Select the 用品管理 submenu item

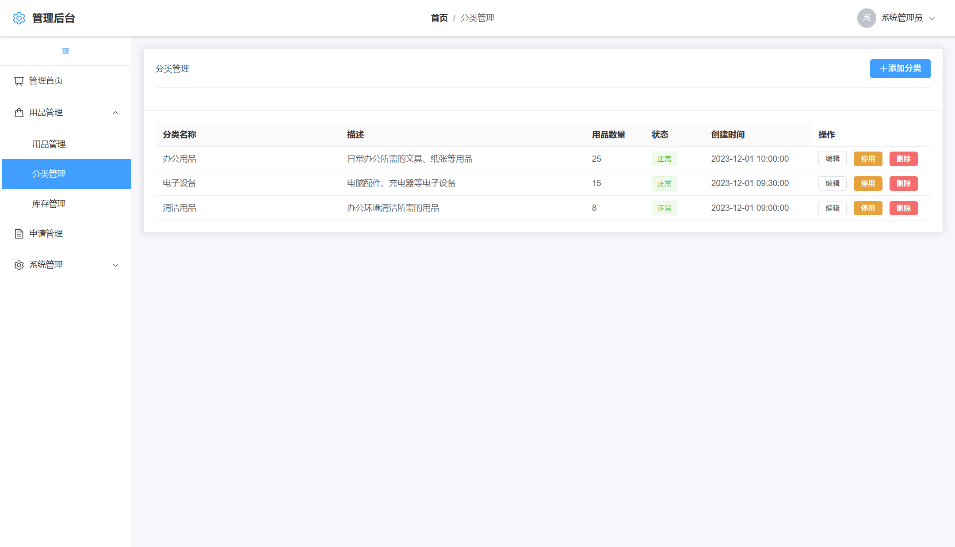(x=49, y=144)
